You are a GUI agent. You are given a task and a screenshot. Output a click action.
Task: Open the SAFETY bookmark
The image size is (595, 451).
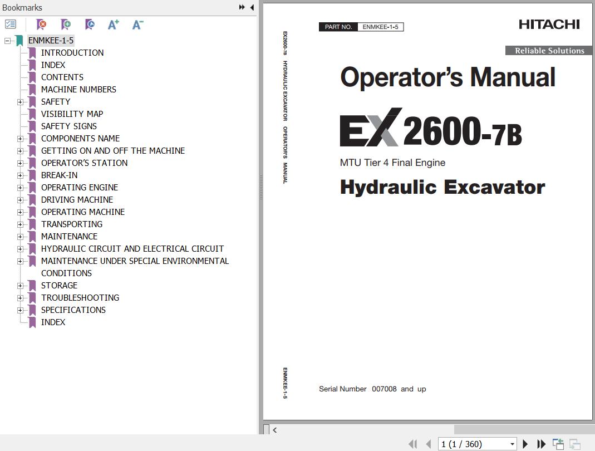(x=56, y=102)
